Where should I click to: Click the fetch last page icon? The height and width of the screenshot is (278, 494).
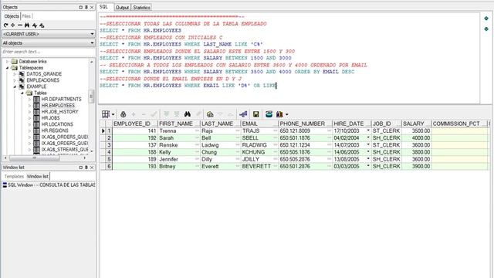tap(177, 114)
